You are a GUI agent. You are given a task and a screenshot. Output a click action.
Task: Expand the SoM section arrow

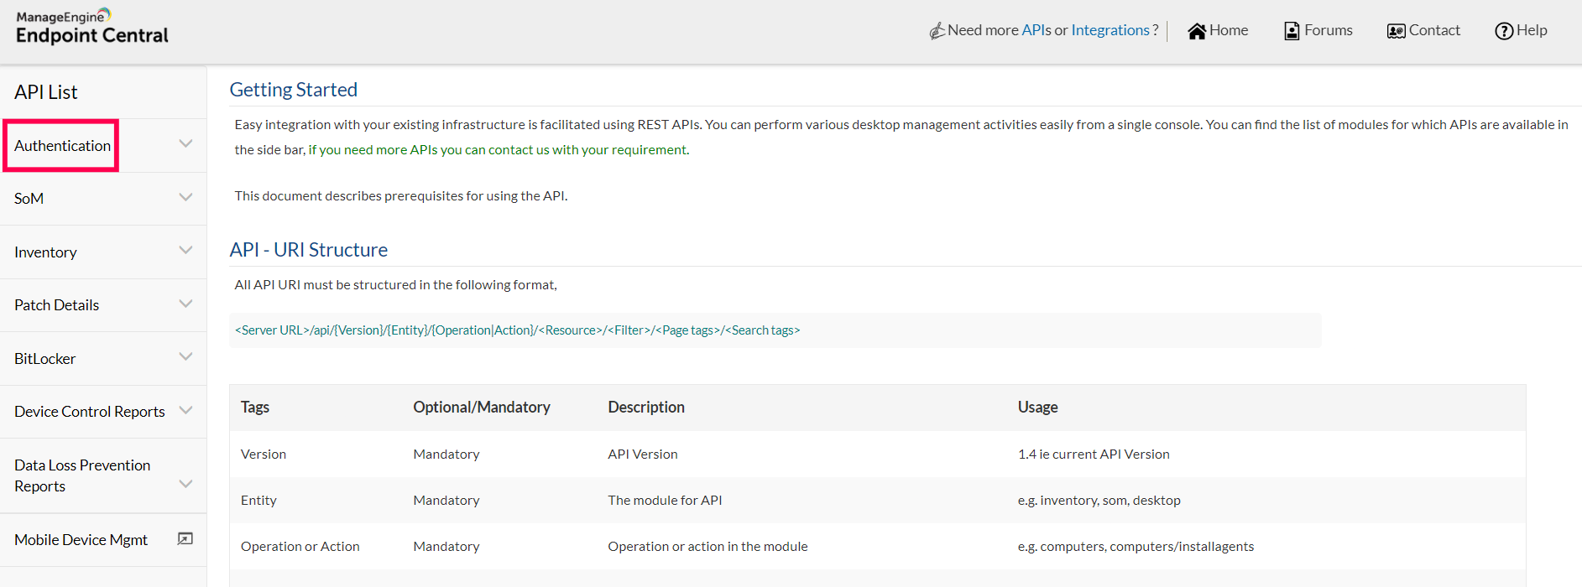click(185, 198)
